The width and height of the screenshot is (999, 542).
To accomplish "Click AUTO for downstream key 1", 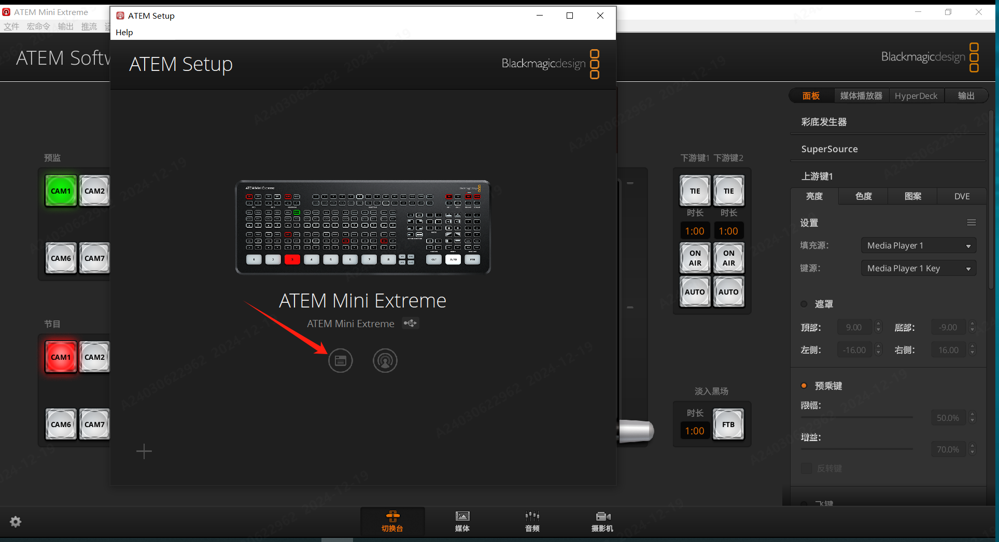I will pos(695,292).
